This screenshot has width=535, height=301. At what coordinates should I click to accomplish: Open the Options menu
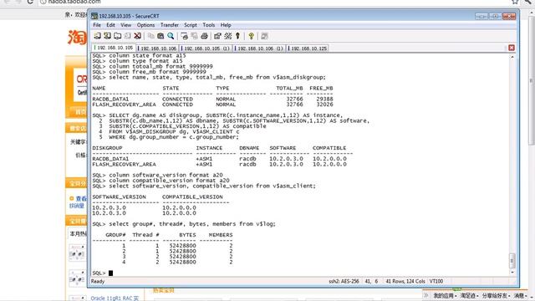pos(145,25)
